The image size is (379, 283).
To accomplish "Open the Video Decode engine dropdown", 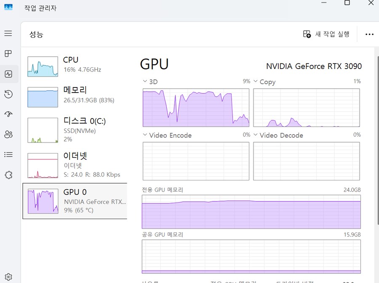I will coord(255,135).
